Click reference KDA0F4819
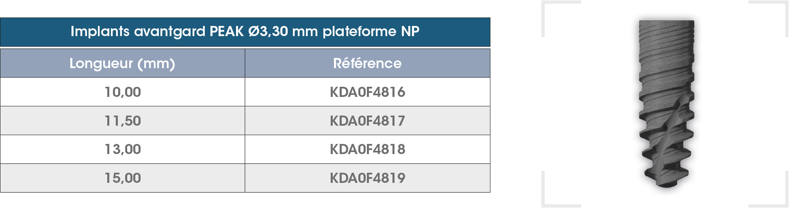The height and width of the screenshot is (208, 789). (367, 178)
